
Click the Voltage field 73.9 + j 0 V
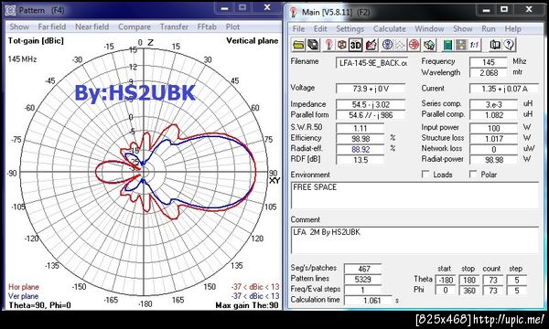371,89
